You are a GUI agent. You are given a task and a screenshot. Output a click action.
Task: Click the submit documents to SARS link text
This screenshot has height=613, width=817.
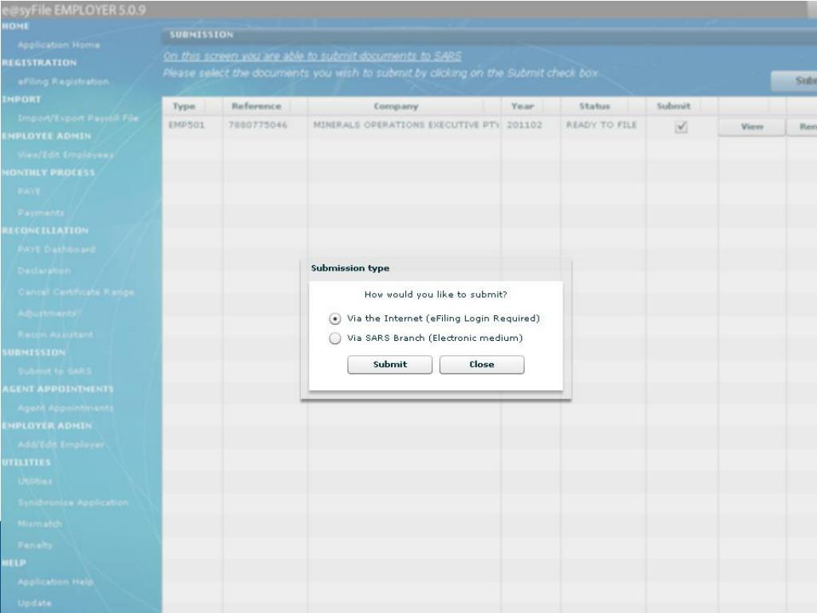312,56
